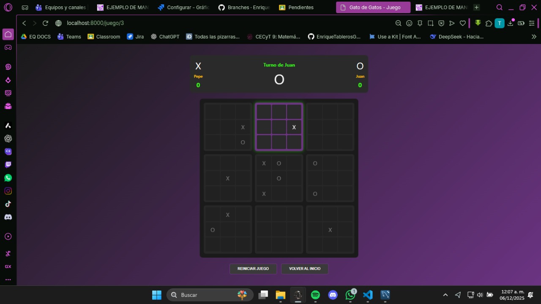Add page to bookmarks with heart icon
Image resolution: width=541 pixels, height=304 pixels.
(463, 23)
